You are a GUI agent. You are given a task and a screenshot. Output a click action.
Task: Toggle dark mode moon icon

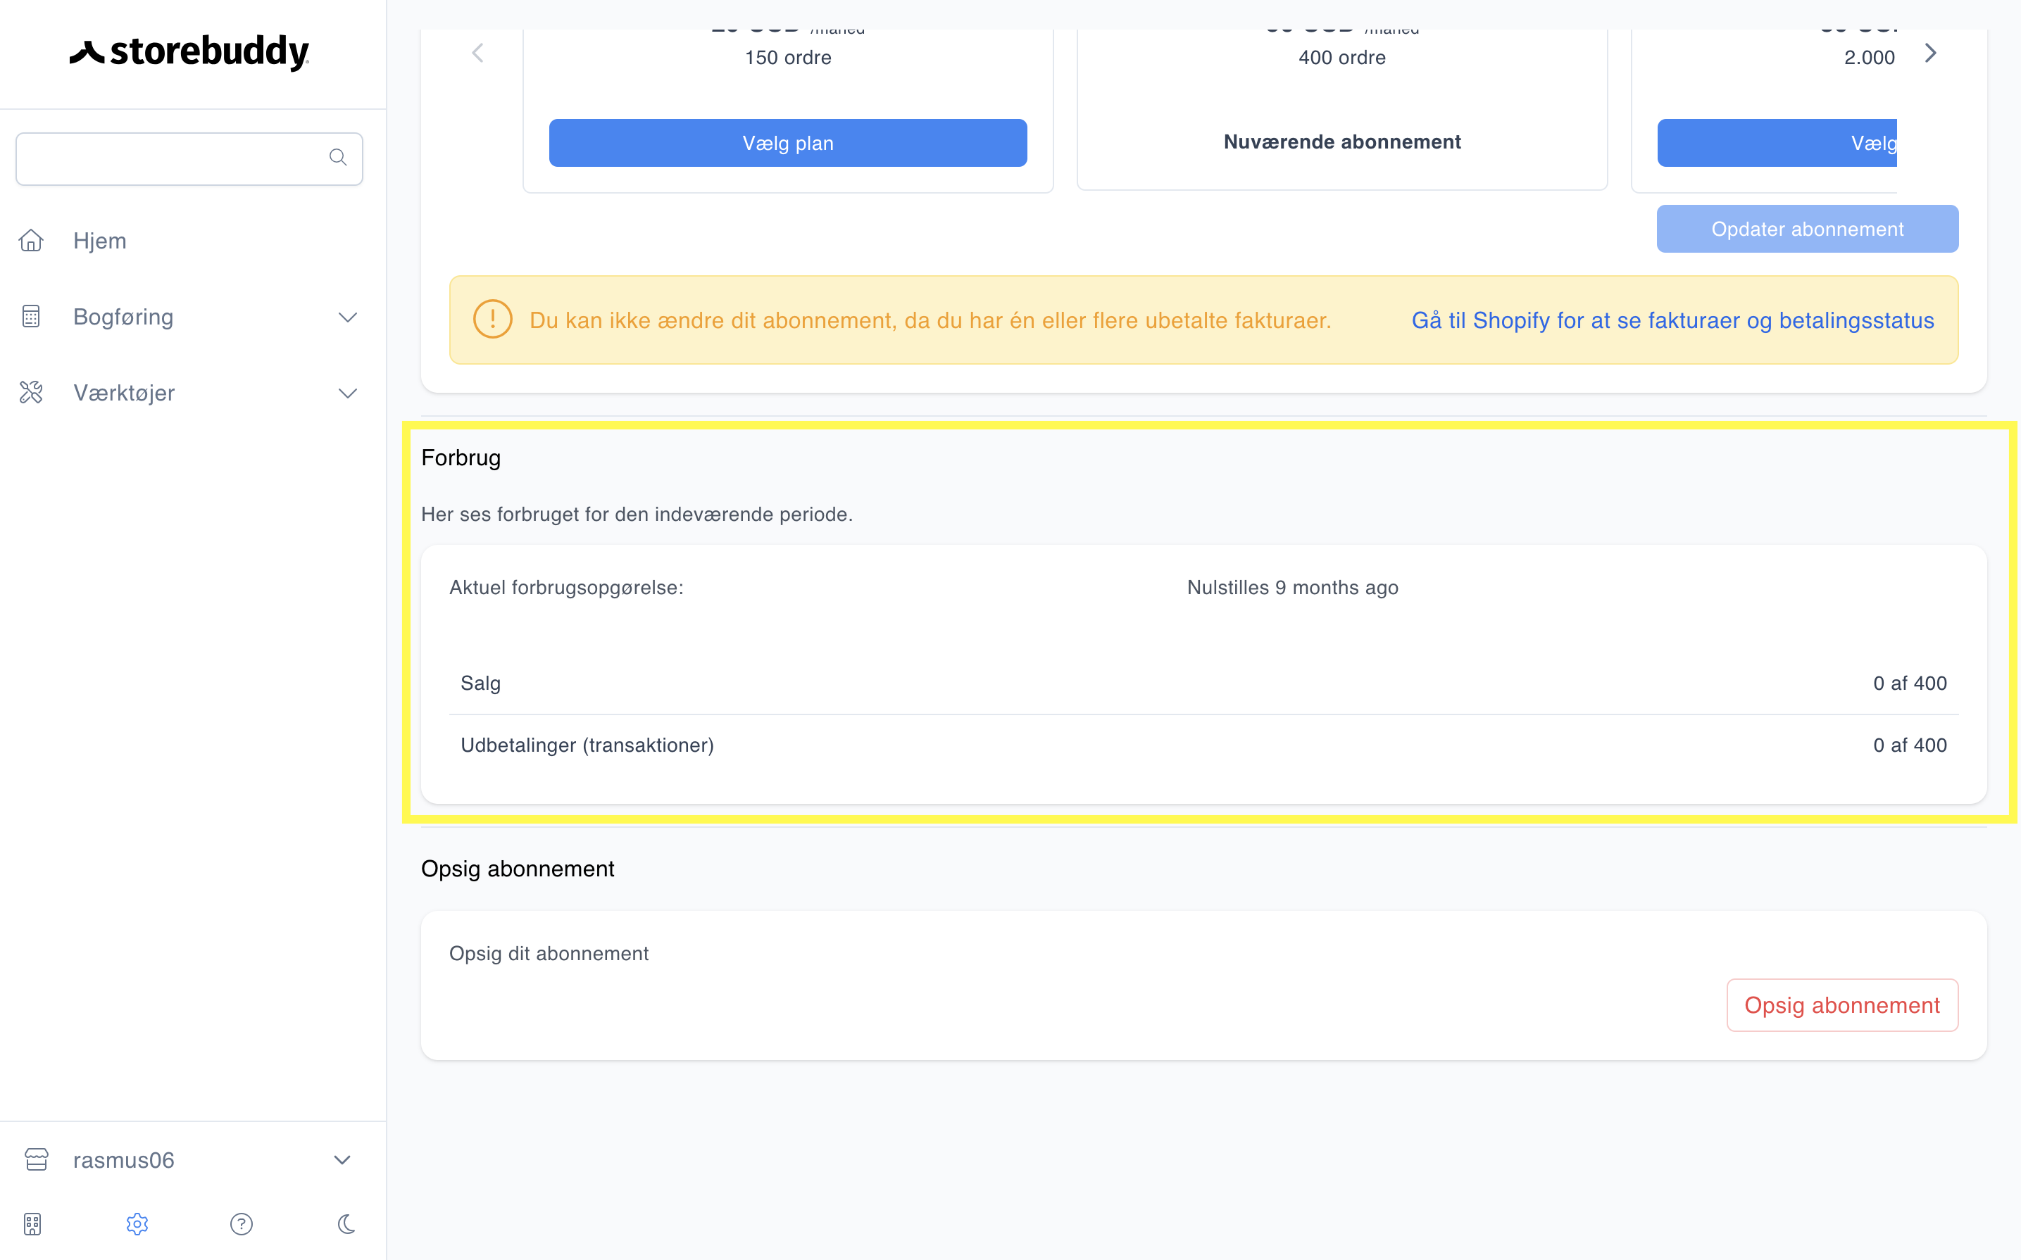346,1223
